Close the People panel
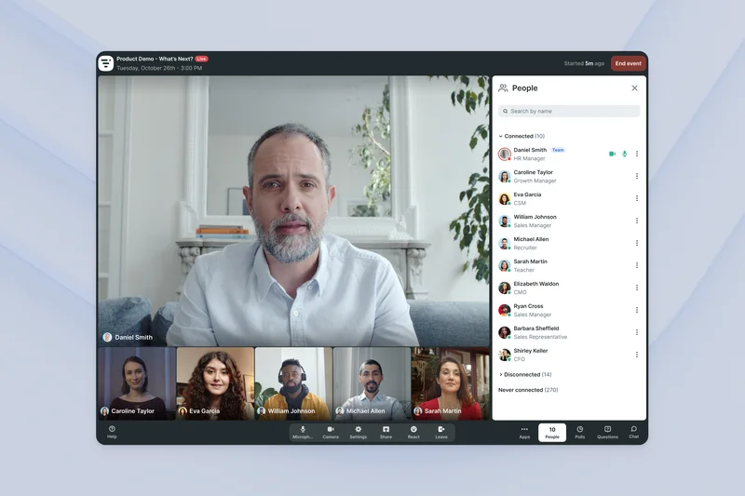Viewport: 745px width, 496px height. click(x=635, y=88)
